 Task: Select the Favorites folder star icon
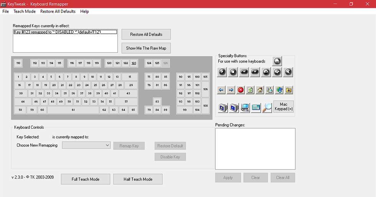click(x=289, y=90)
